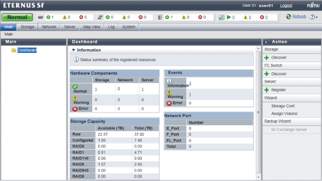
Task: Click the green Normal status button
Action: click(17, 17)
